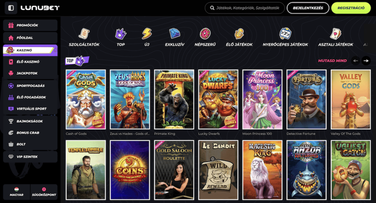Focus the game search input field
The height and width of the screenshot is (203, 376).
[247, 8]
